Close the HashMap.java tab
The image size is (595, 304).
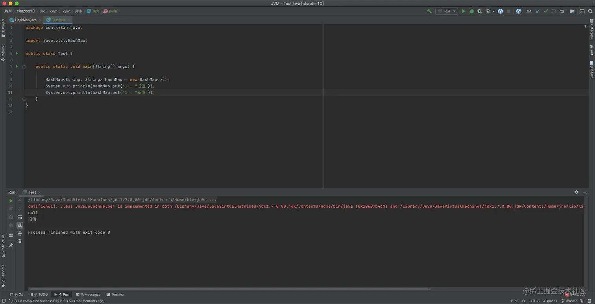pos(40,20)
